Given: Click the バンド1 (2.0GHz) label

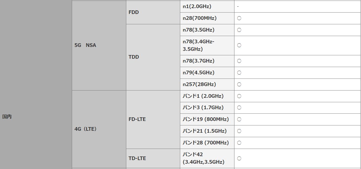Looking at the screenshot, I should pos(203,96).
